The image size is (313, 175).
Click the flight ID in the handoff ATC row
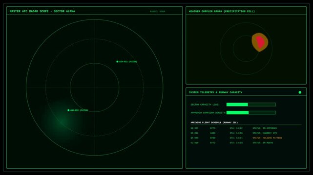(194, 133)
